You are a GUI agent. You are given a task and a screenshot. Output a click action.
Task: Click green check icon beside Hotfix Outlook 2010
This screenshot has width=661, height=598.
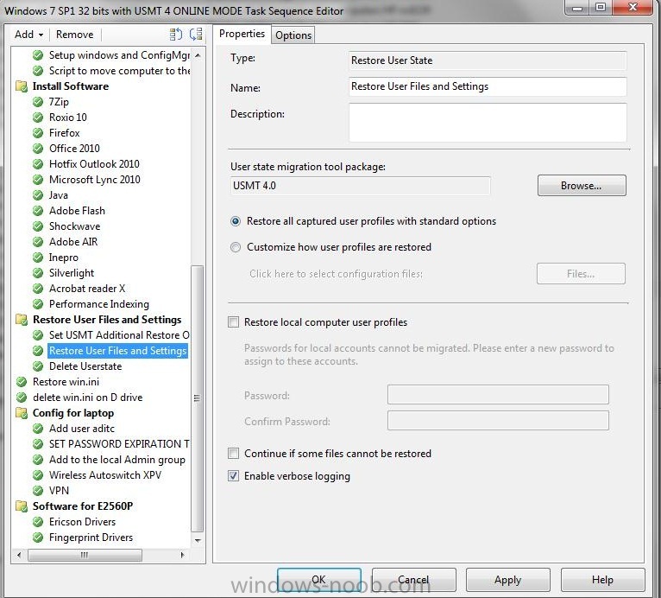coord(38,164)
